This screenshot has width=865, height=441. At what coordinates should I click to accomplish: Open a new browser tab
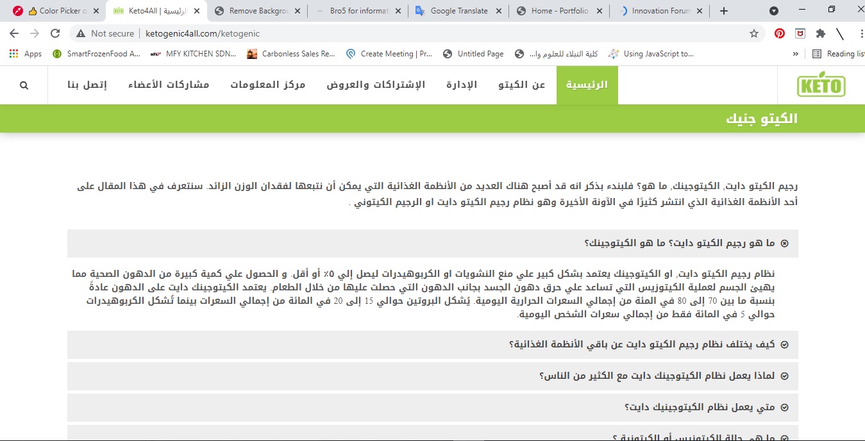tap(724, 11)
